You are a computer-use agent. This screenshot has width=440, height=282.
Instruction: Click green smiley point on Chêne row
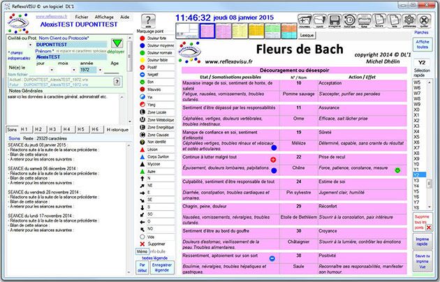[397, 170]
